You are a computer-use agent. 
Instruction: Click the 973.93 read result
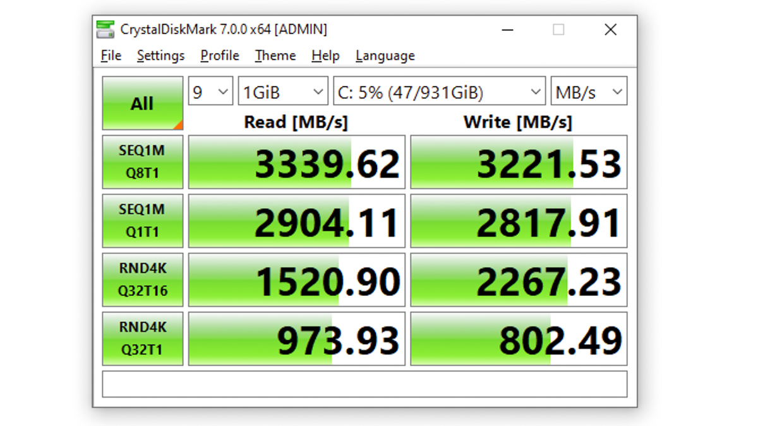tap(297, 338)
